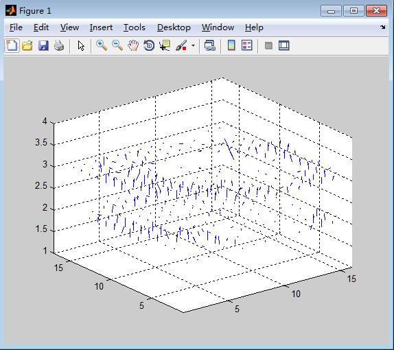Print the figure with the printer icon

tap(59, 46)
